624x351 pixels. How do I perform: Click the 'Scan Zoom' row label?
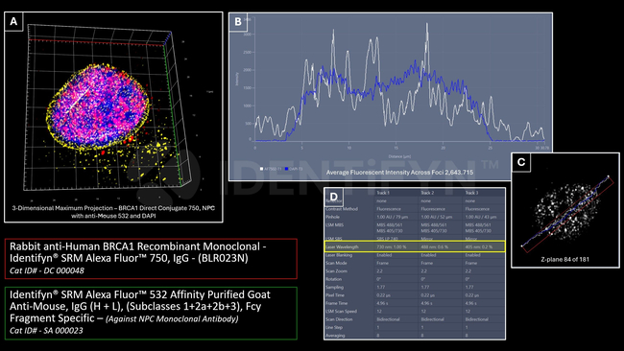tap(337, 271)
